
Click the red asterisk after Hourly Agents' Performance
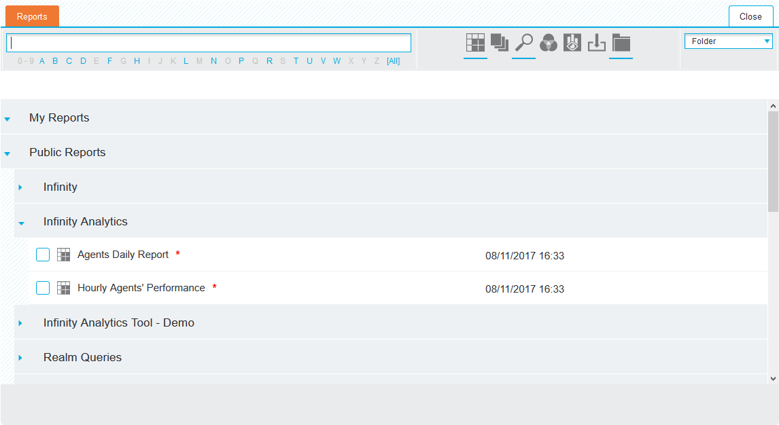coord(215,287)
